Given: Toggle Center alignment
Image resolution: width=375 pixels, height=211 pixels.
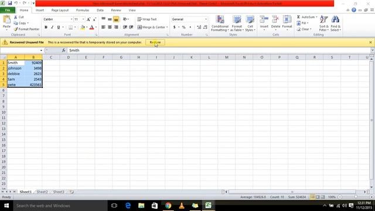Looking at the screenshot, I should pyautogui.click(x=110, y=28).
